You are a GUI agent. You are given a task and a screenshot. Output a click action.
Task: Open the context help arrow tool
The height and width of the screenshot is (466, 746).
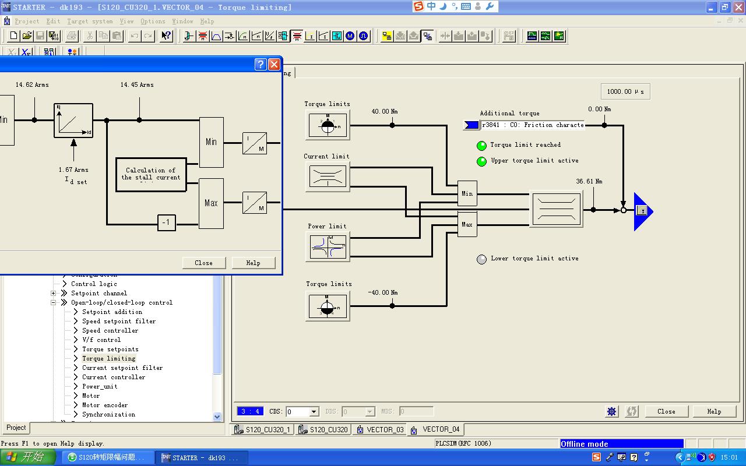(x=167, y=36)
